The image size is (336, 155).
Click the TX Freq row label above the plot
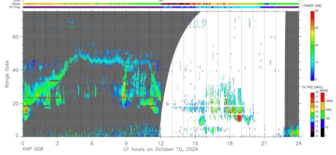tap(15, 7)
